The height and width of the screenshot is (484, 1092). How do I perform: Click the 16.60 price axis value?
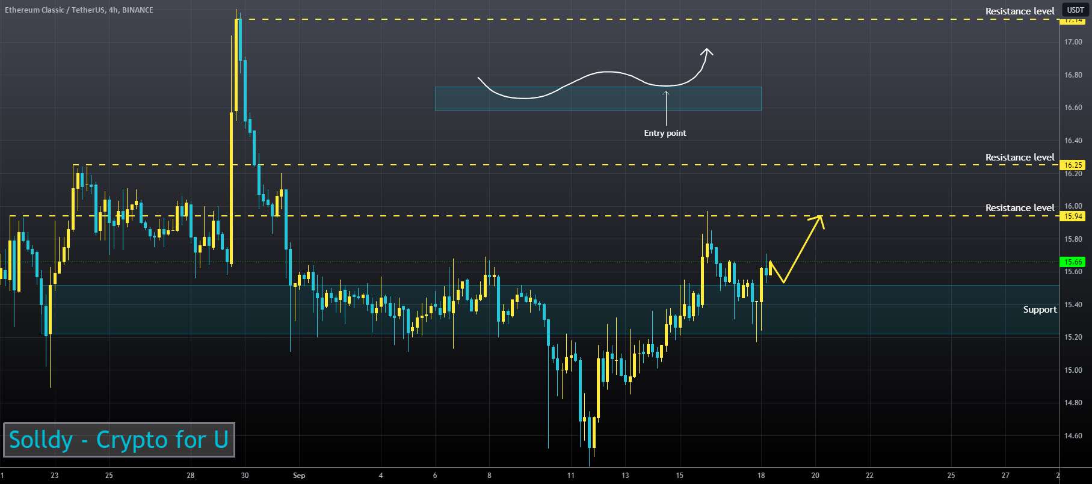tap(1073, 108)
